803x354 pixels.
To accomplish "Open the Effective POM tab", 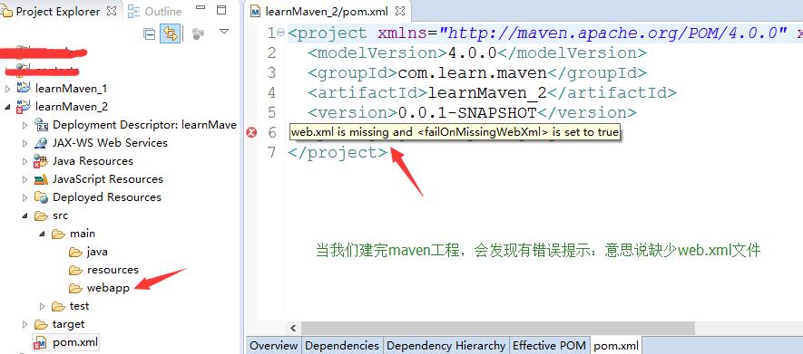I will click(549, 345).
